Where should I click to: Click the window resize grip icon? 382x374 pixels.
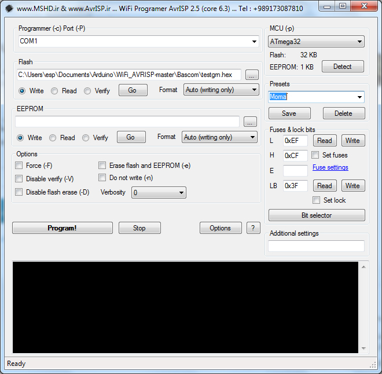click(373, 365)
